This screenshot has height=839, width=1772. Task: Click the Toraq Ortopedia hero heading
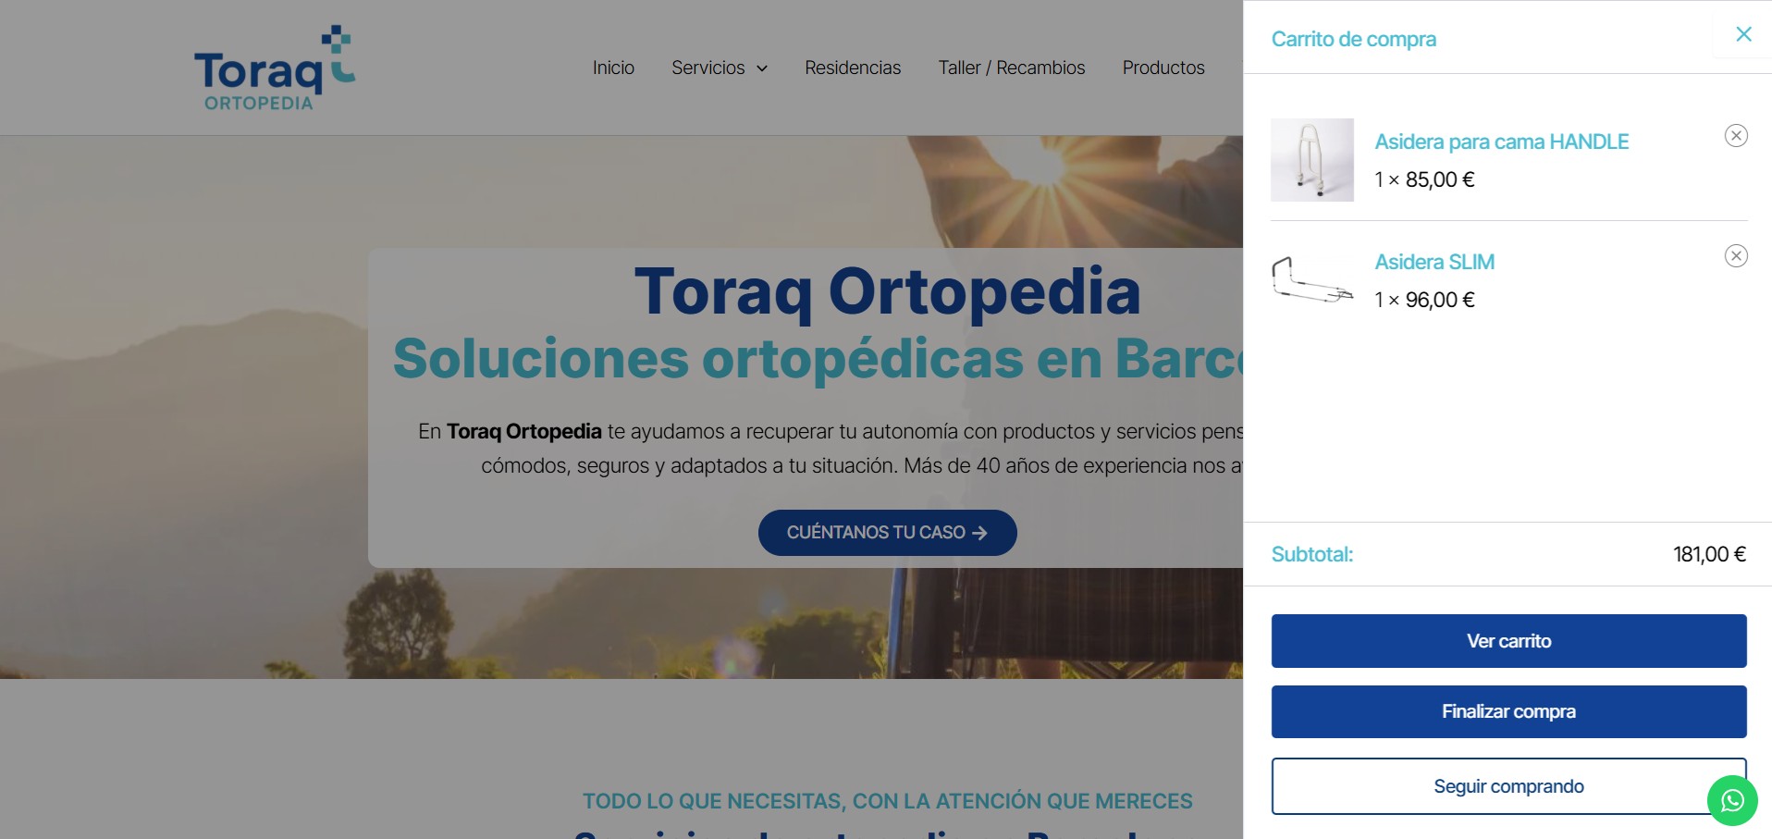(x=887, y=291)
